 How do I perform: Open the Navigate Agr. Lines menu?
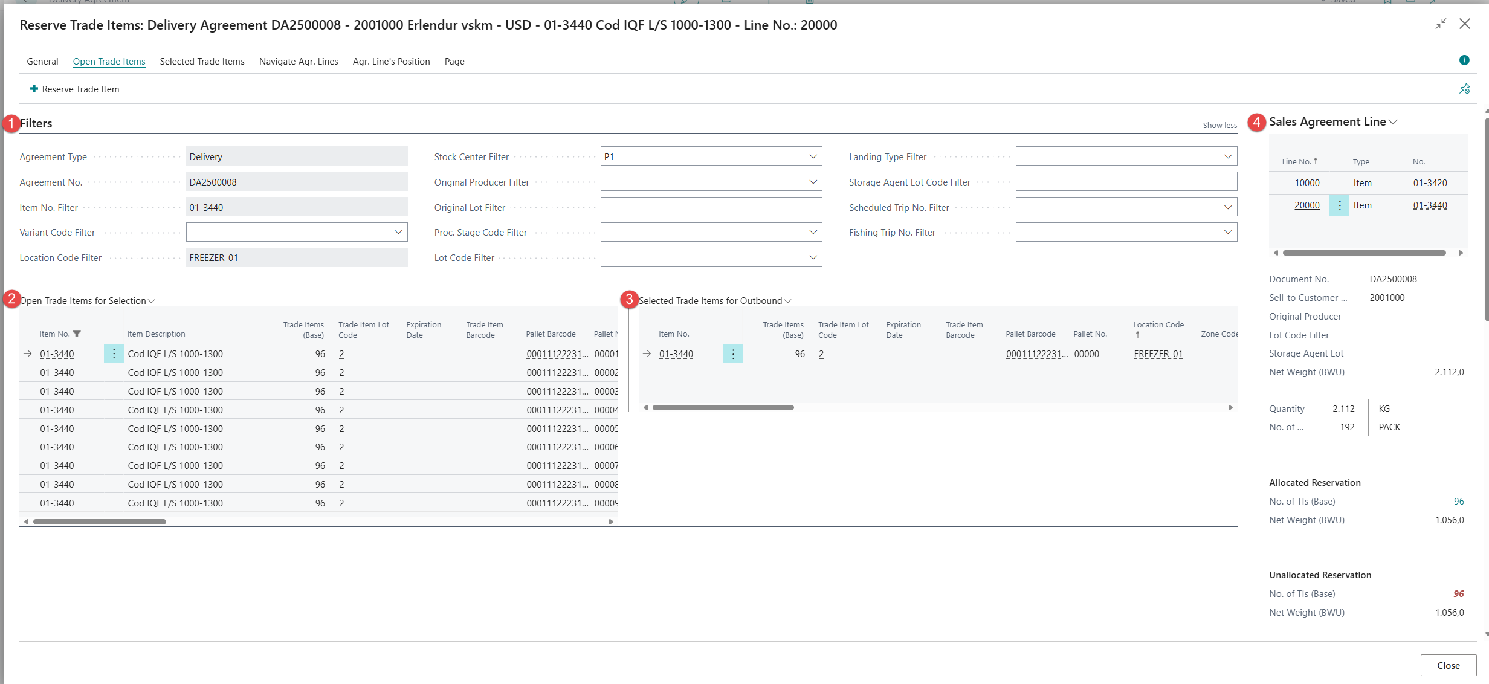coord(299,62)
